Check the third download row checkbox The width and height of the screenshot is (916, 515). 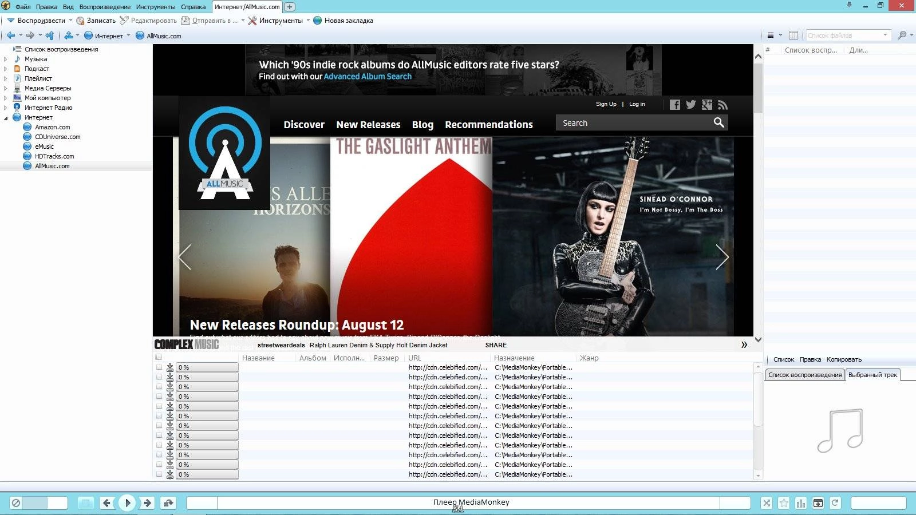(159, 387)
